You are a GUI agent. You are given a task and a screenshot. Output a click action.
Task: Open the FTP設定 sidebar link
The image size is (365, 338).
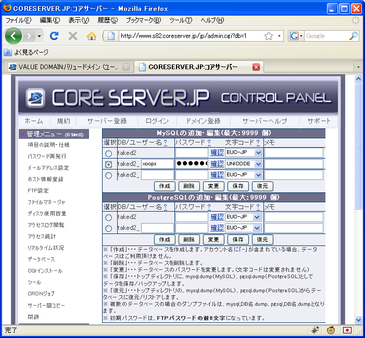click(x=38, y=190)
